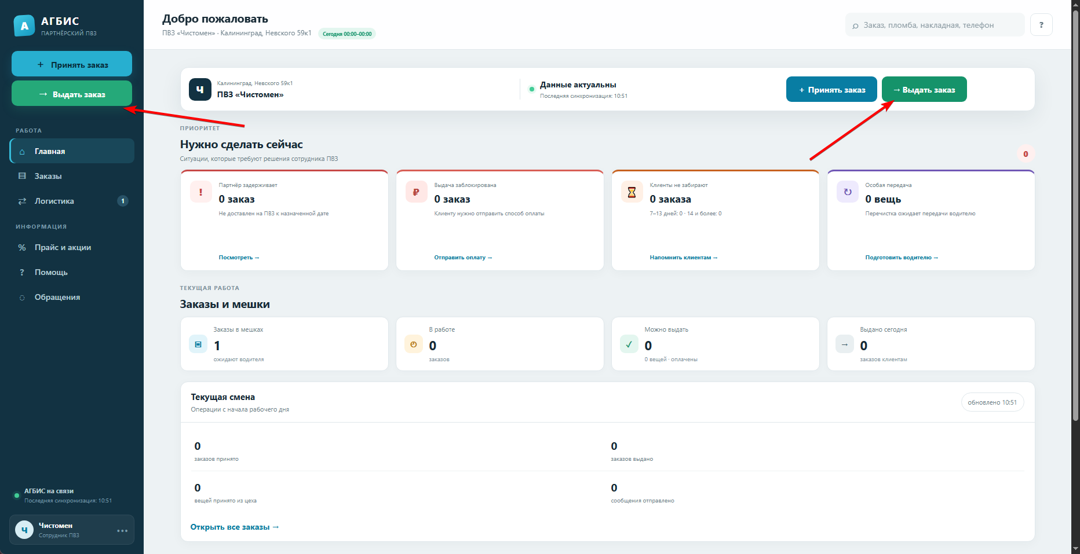1080x554 pixels.
Task: Click the order search input field
Action: tap(935, 25)
